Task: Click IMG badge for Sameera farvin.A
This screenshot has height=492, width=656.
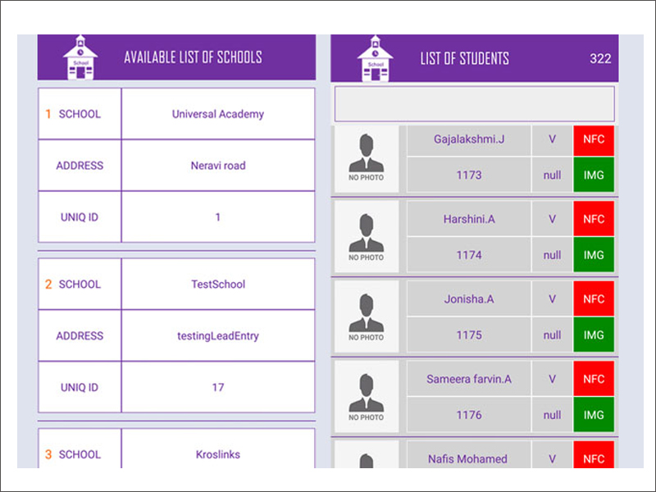Action: 594,415
